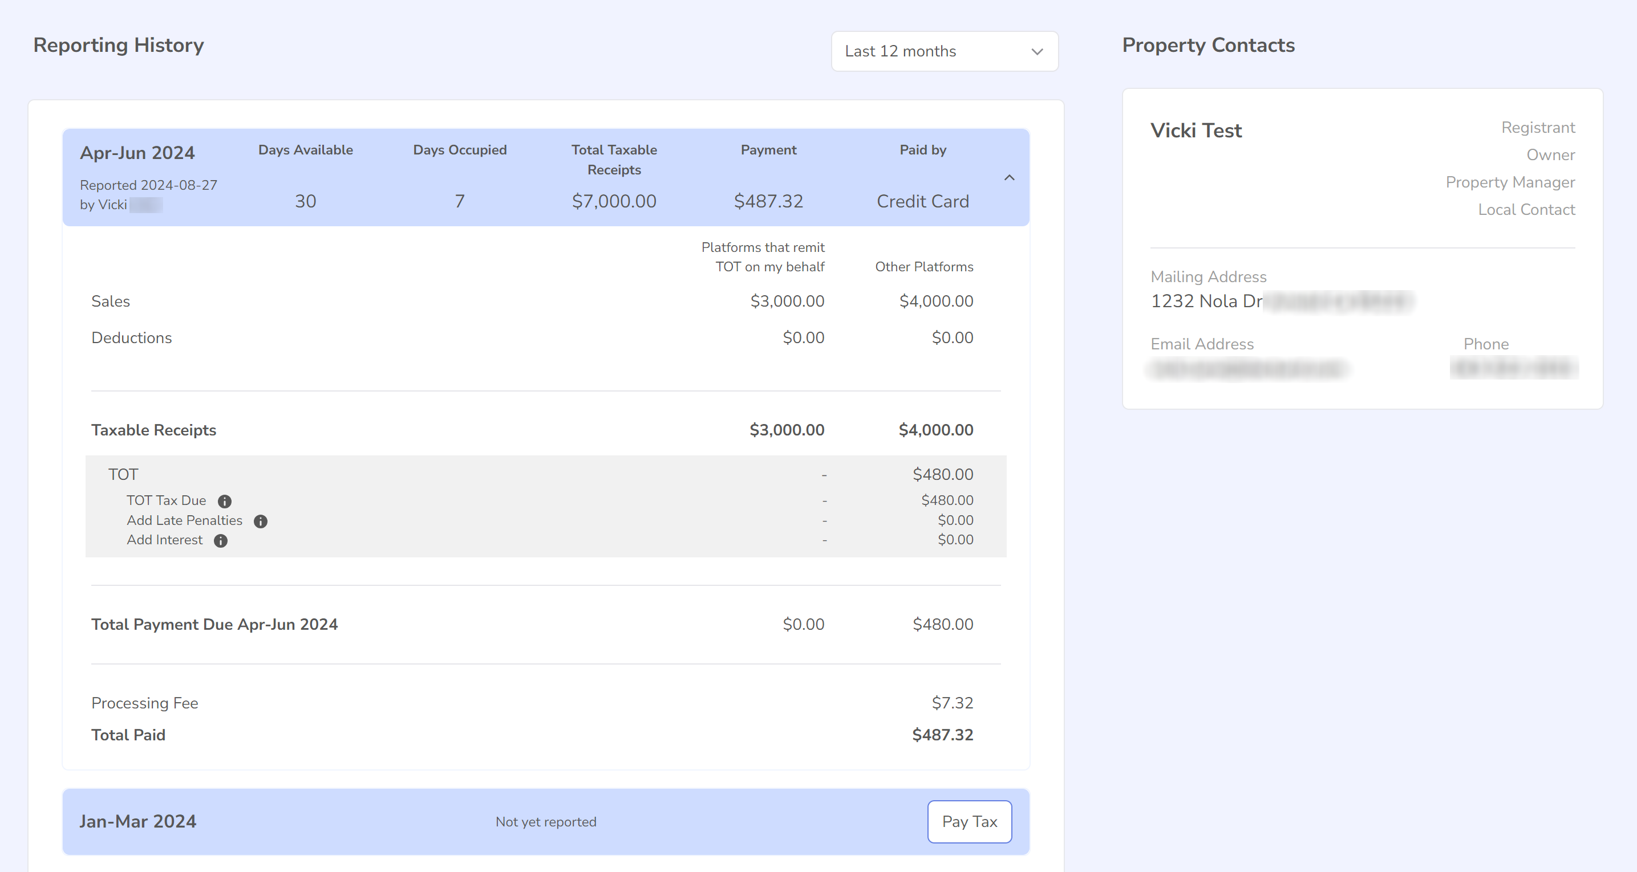The height and width of the screenshot is (872, 1637).
Task: Click the TOT Tax Due info icon
Action: tap(224, 502)
